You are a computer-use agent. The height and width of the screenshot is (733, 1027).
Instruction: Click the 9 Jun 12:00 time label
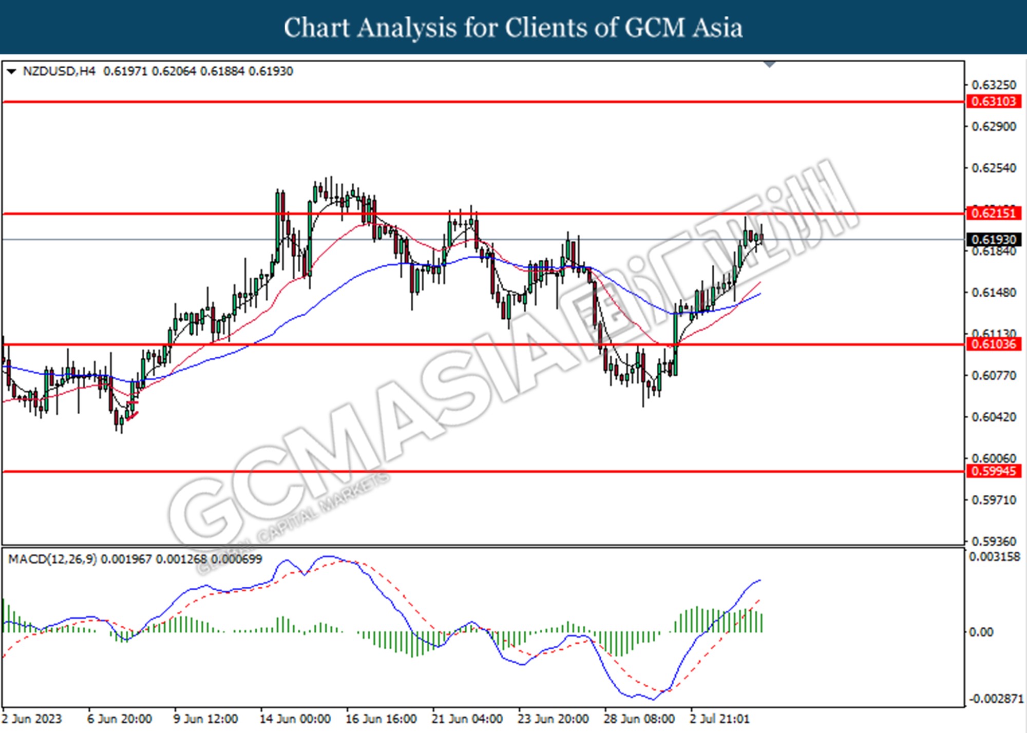tap(205, 719)
